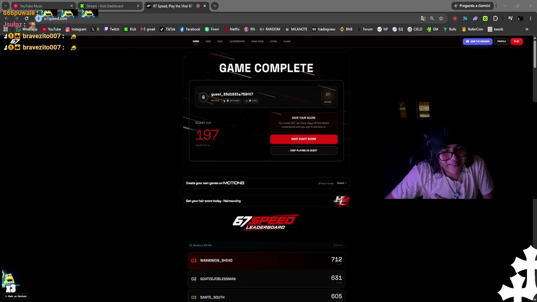The width and height of the screenshot is (537, 302).
Task: Click the translate page icon
Action: click(423, 18)
